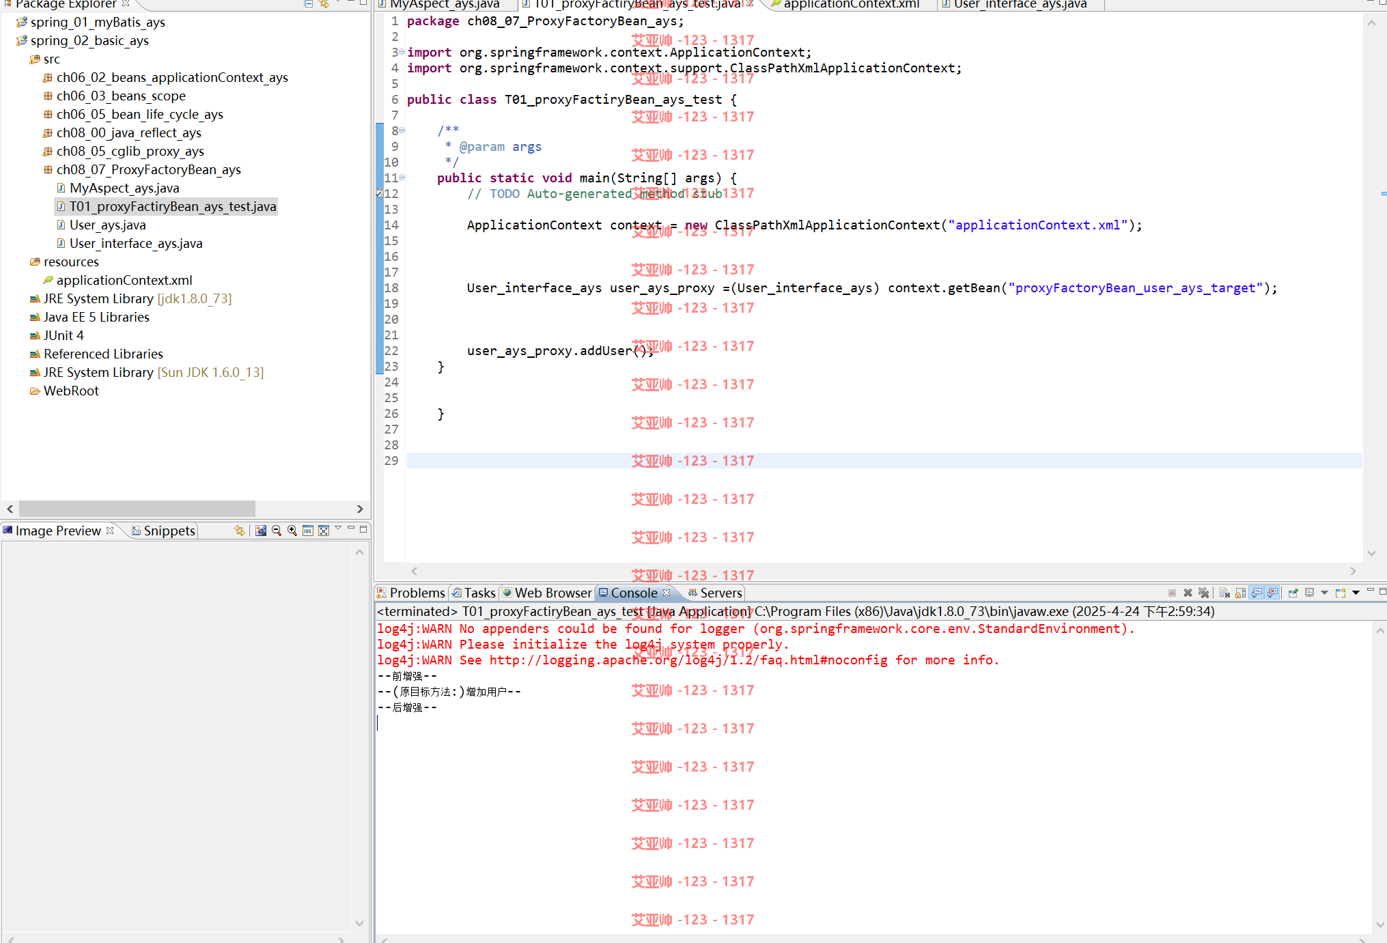Open the Problems tab

coord(410,593)
